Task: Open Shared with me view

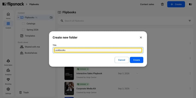Action: click(x=30, y=47)
